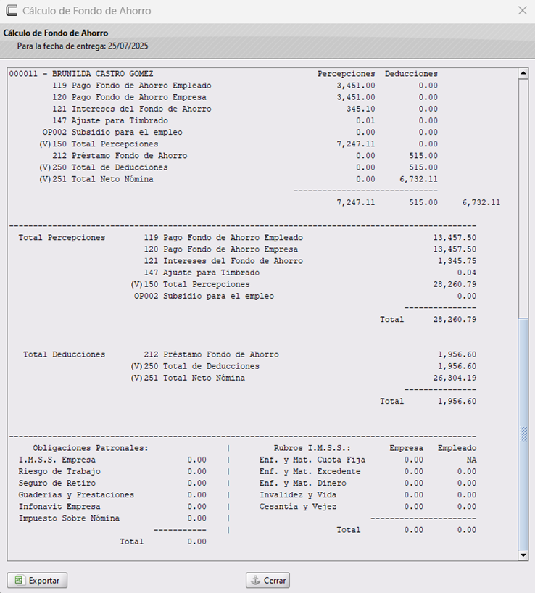The height and width of the screenshot is (593, 535).
Task: Click the Cesantía y Vejez row
Action: tap(368, 507)
